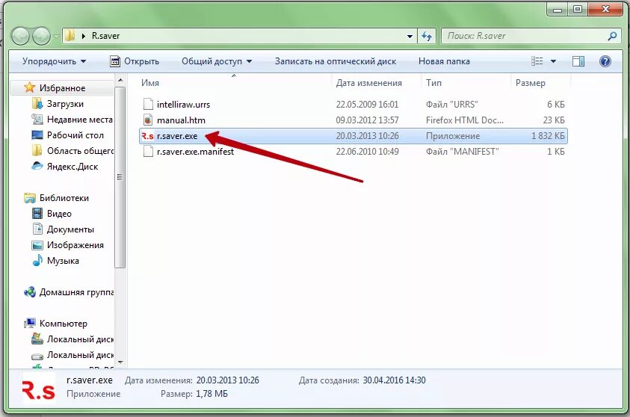Click the Загрузки folder icon
Viewport: 630px width, 417px height.
[37, 103]
